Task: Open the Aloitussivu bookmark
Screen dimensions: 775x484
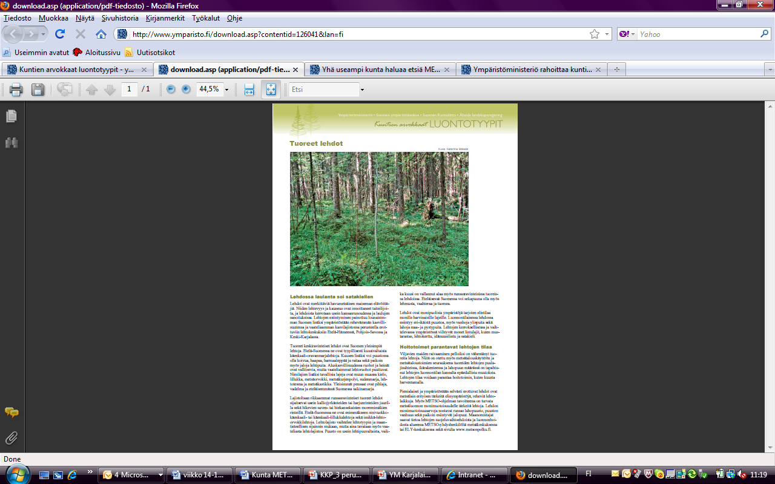Action: click(x=96, y=52)
